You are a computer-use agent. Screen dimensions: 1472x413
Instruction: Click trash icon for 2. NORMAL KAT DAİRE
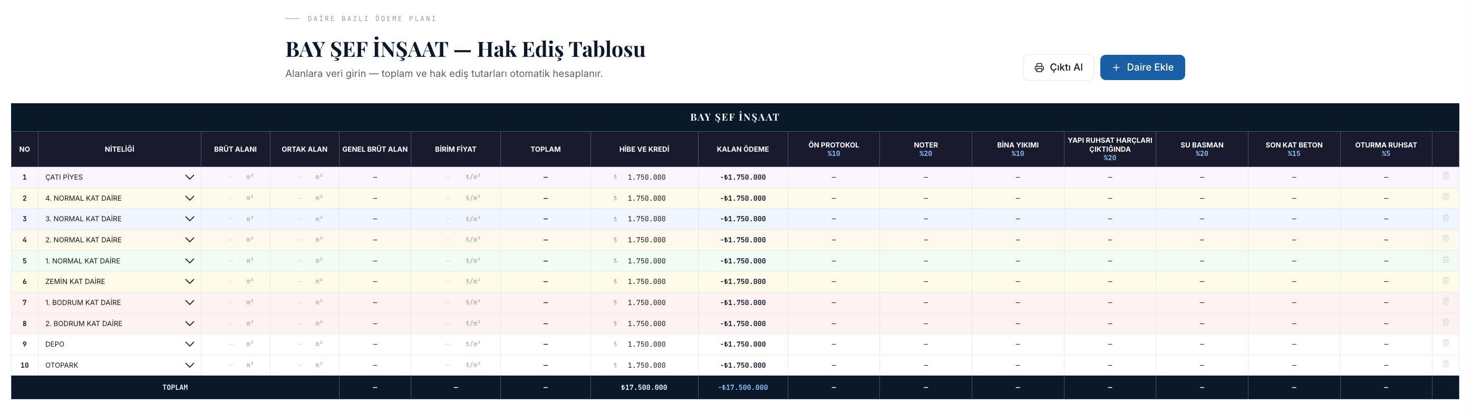[x=1445, y=239]
